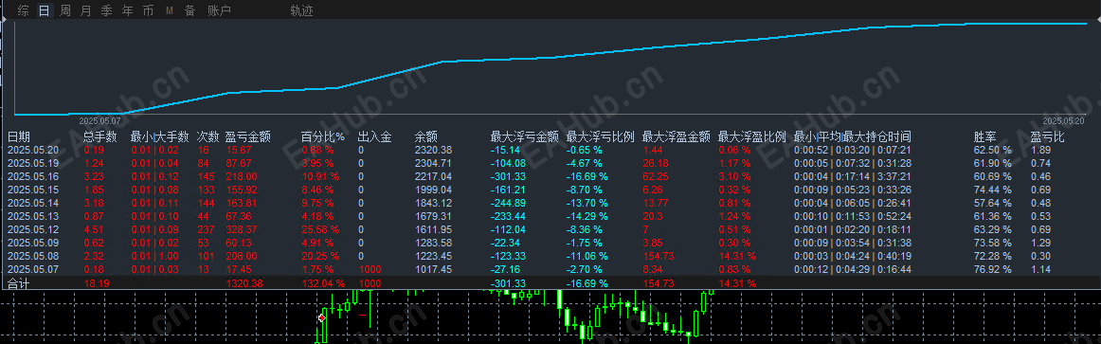Click total lots 18.19
Viewport: 1101px width, 344px height.
(x=96, y=283)
